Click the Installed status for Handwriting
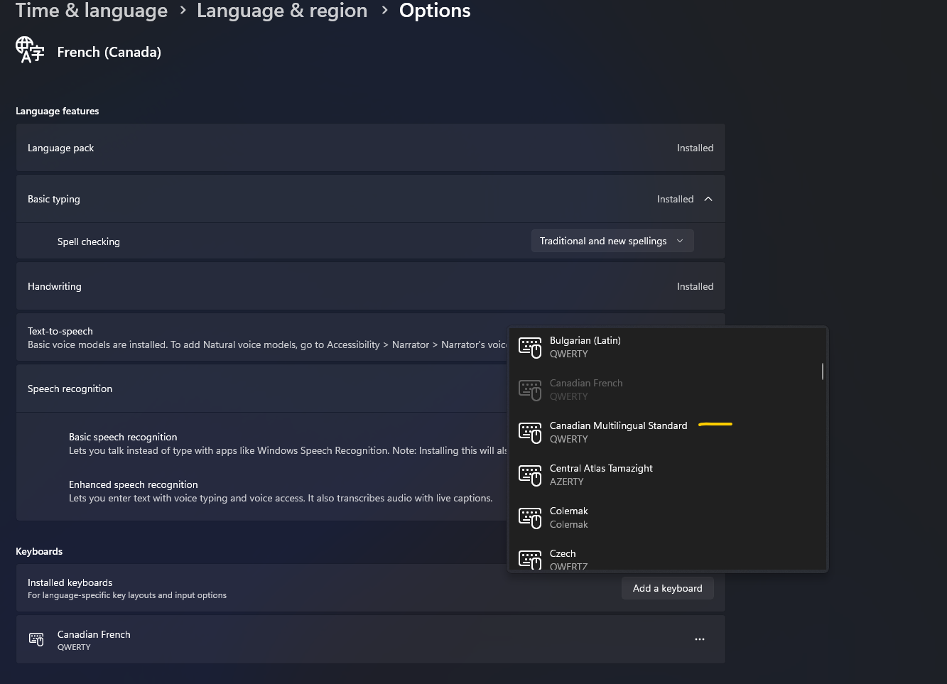The height and width of the screenshot is (684, 947). [695, 286]
